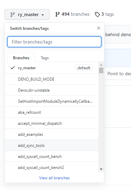Open the 3 tags link
Viewport: 131px width, 191px height.
[x=104, y=14]
